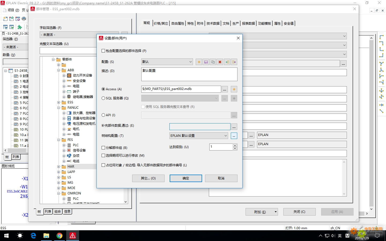Create a new configuration (star icon)

point(199,62)
